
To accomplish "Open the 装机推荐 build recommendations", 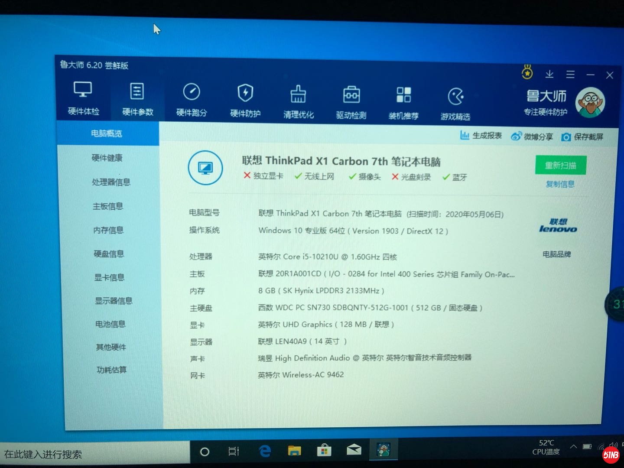I will click(x=404, y=100).
